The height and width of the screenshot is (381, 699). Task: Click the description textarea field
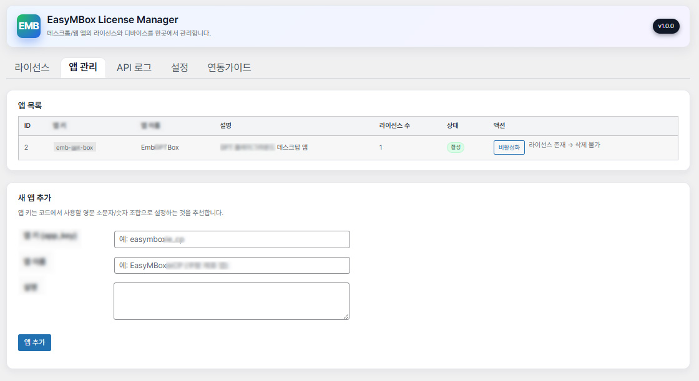click(x=231, y=301)
